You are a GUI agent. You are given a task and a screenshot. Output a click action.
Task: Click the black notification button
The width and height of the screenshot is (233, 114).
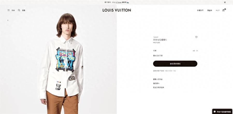[175, 64]
